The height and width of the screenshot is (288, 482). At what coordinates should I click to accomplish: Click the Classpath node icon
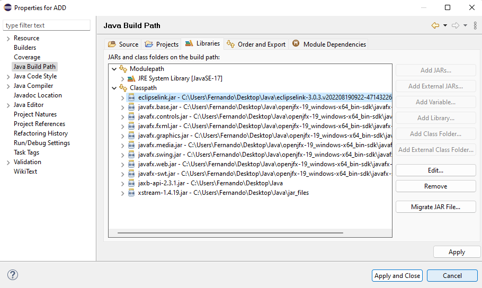tap(123, 88)
